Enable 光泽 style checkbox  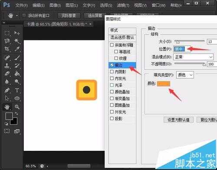pyautogui.click(x=112, y=85)
